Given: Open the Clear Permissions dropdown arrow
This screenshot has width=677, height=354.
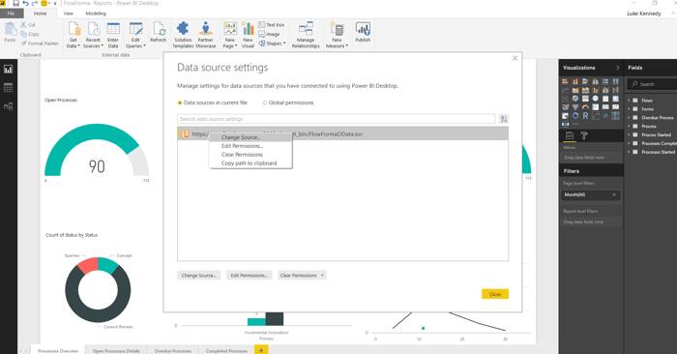Looking at the screenshot, I should click(x=322, y=276).
